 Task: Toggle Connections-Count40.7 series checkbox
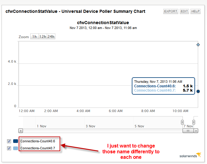click(x=9, y=148)
